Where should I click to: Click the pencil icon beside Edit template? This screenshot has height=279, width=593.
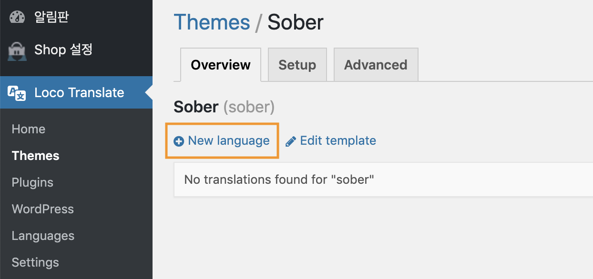[290, 141]
